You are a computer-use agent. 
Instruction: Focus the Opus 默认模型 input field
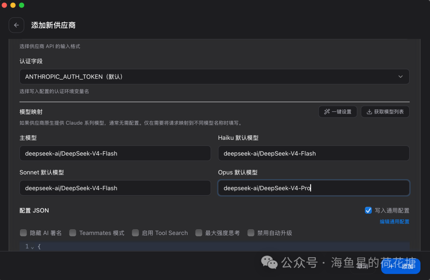314,188
